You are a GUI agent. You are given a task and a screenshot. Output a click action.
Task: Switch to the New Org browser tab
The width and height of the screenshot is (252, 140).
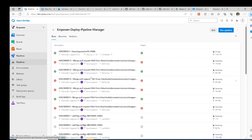point(48,9)
